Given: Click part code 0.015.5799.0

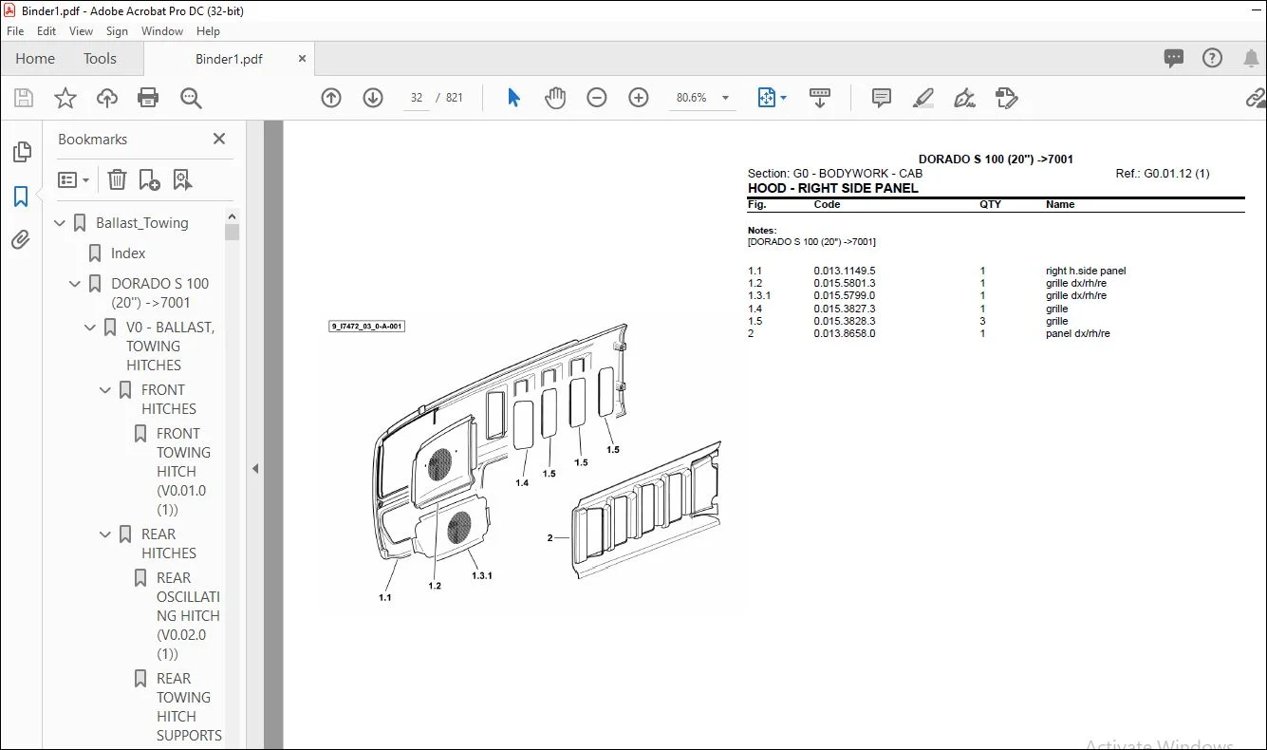Looking at the screenshot, I should pyautogui.click(x=845, y=296).
